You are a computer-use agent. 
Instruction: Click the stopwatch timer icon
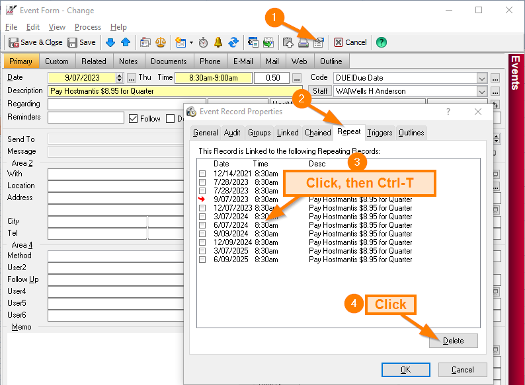(x=203, y=42)
